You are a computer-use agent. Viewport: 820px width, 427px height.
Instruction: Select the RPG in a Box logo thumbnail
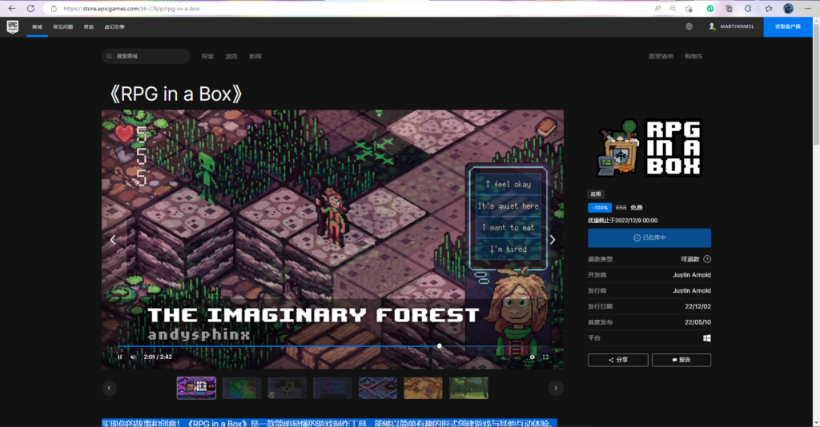click(196, 388)
